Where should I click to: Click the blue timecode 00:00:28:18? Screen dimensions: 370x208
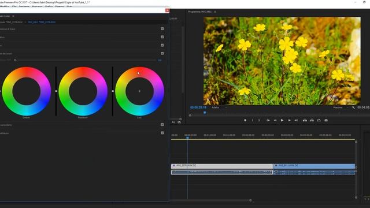click(x=198, y=107)
